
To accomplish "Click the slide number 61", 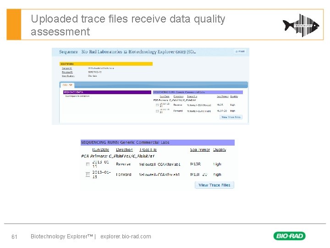I will click(14, 237).
